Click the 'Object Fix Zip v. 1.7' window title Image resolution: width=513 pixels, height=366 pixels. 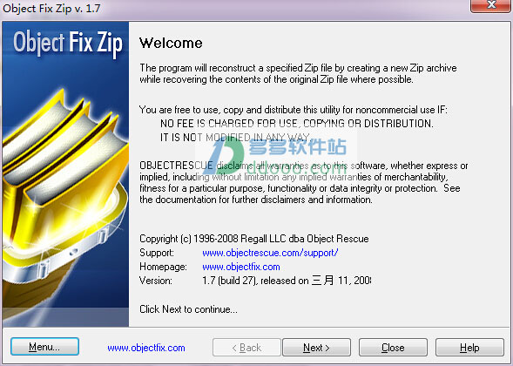(x=51, y=8)
